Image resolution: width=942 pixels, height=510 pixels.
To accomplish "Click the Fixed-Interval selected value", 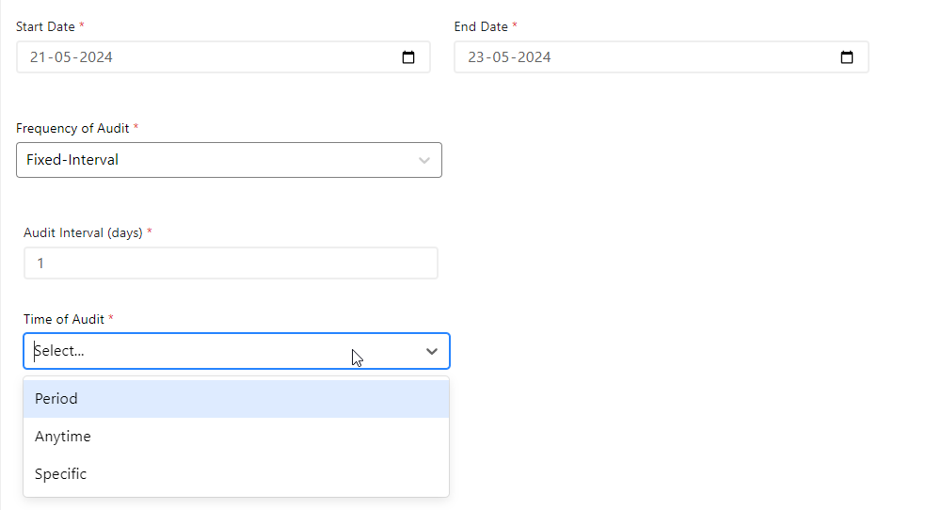I will 72,160.
